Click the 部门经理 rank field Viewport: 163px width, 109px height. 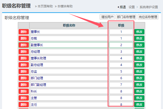pyautogui.click(x=121, y=78)
